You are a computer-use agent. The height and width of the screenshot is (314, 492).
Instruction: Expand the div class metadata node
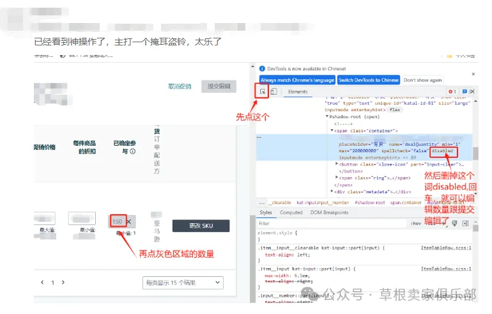click(332, 191)
